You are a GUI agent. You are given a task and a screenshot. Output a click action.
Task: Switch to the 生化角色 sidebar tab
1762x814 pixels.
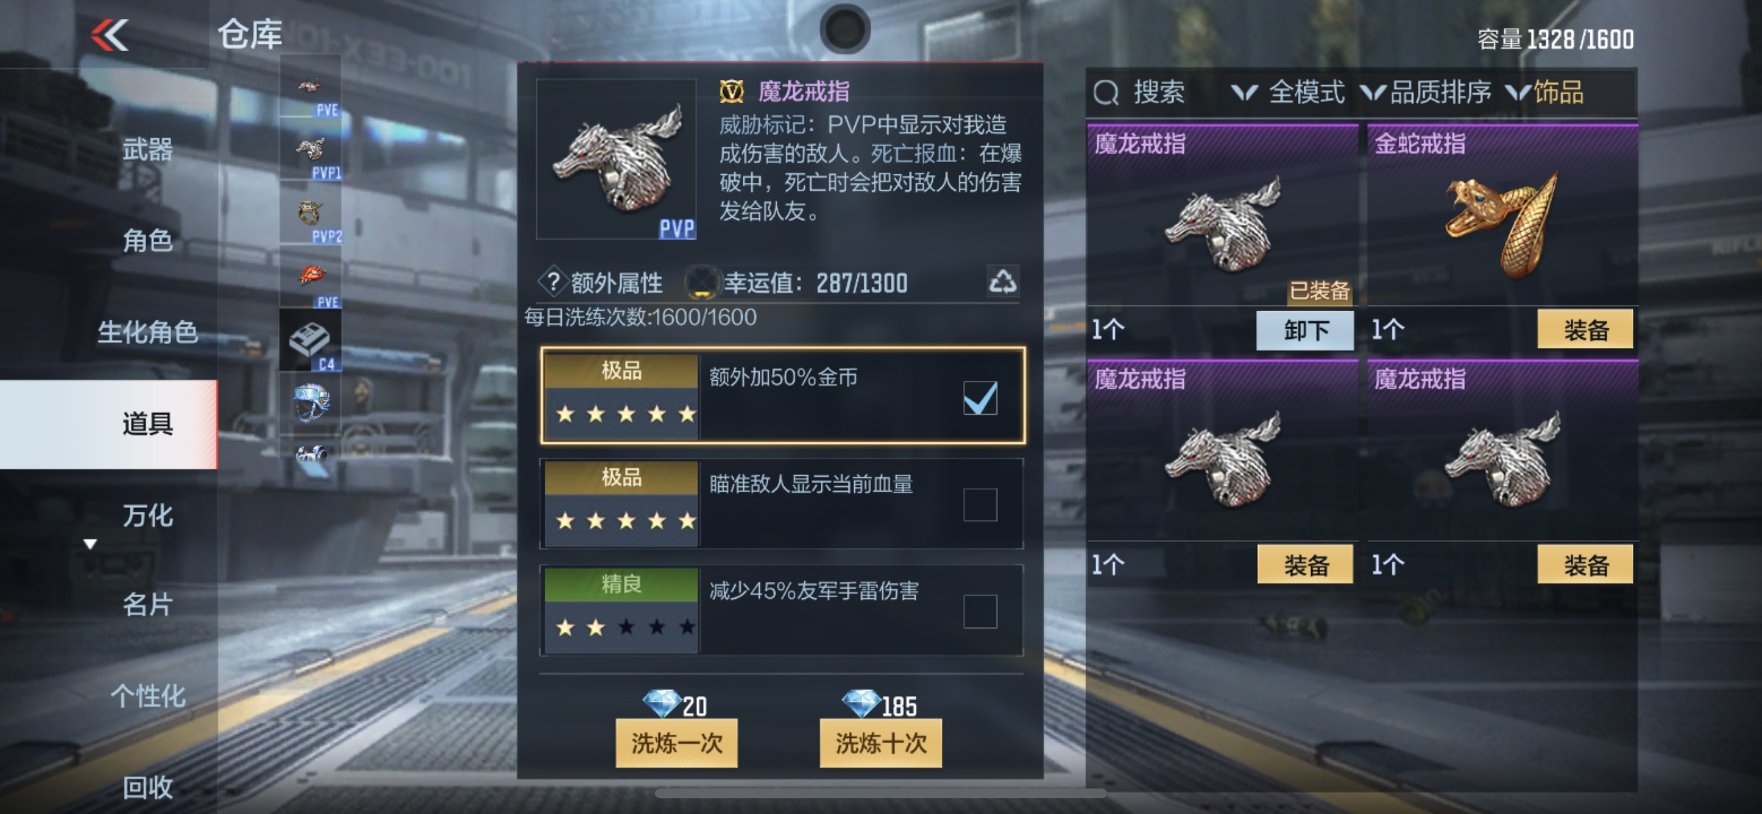(x=147, y=332)
